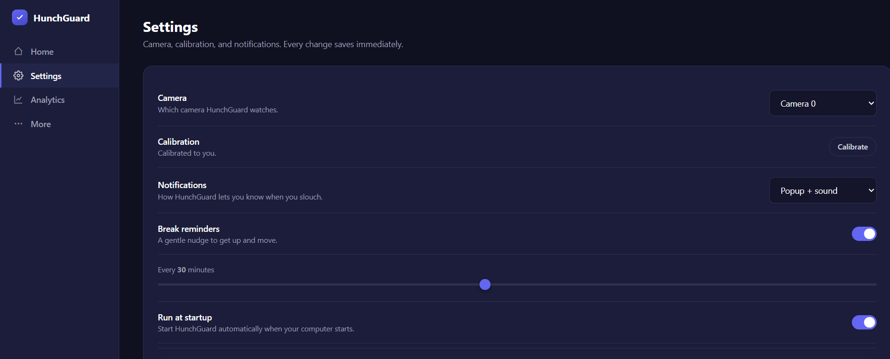The height and width of the screenshot is (359, 890).
Task: Open the Popup + sound notifications dropdown
Action: pyautogui.click(x=823, y=190)
